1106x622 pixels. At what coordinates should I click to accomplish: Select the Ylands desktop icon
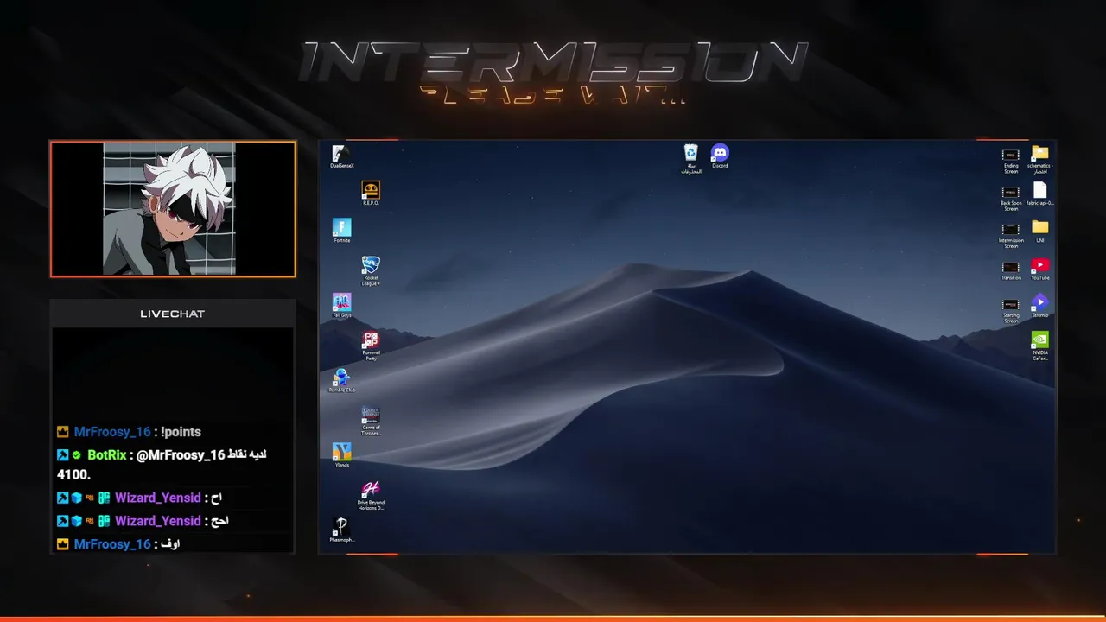pos(341,455)
